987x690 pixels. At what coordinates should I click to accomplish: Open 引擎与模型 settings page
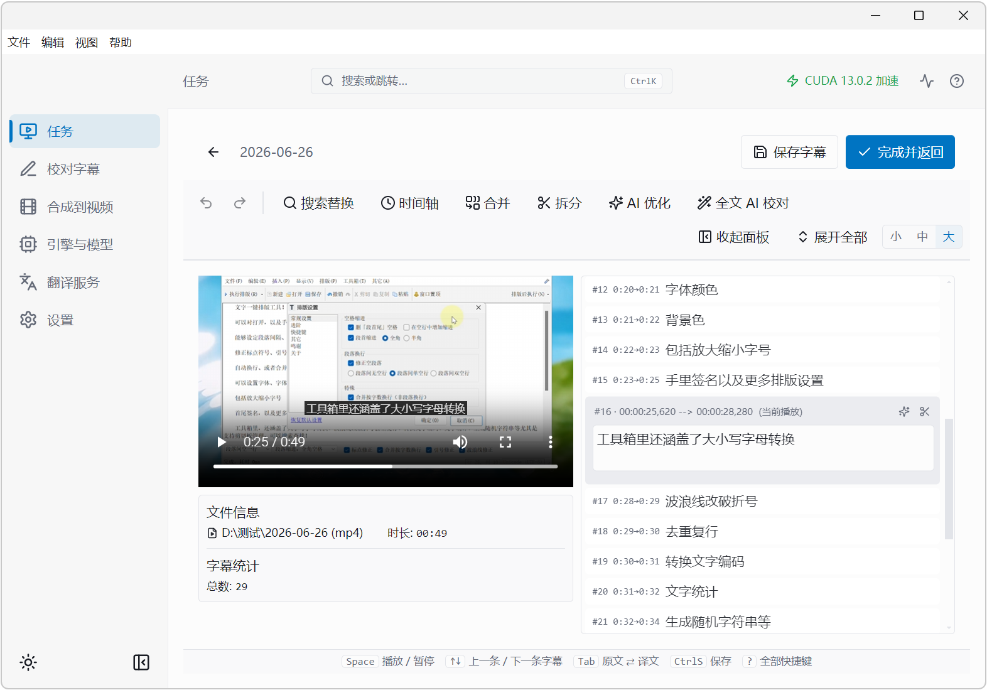pos(85,244)
